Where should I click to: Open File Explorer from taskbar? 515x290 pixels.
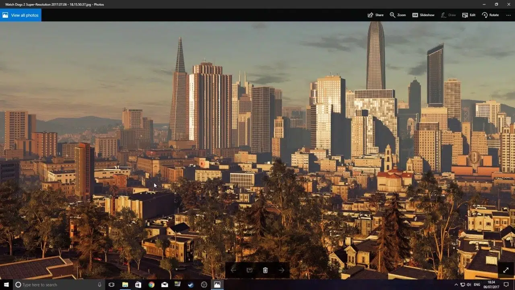pos(125,285)
